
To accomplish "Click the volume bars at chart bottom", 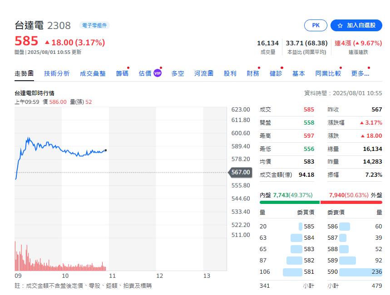I will [60, 257].
